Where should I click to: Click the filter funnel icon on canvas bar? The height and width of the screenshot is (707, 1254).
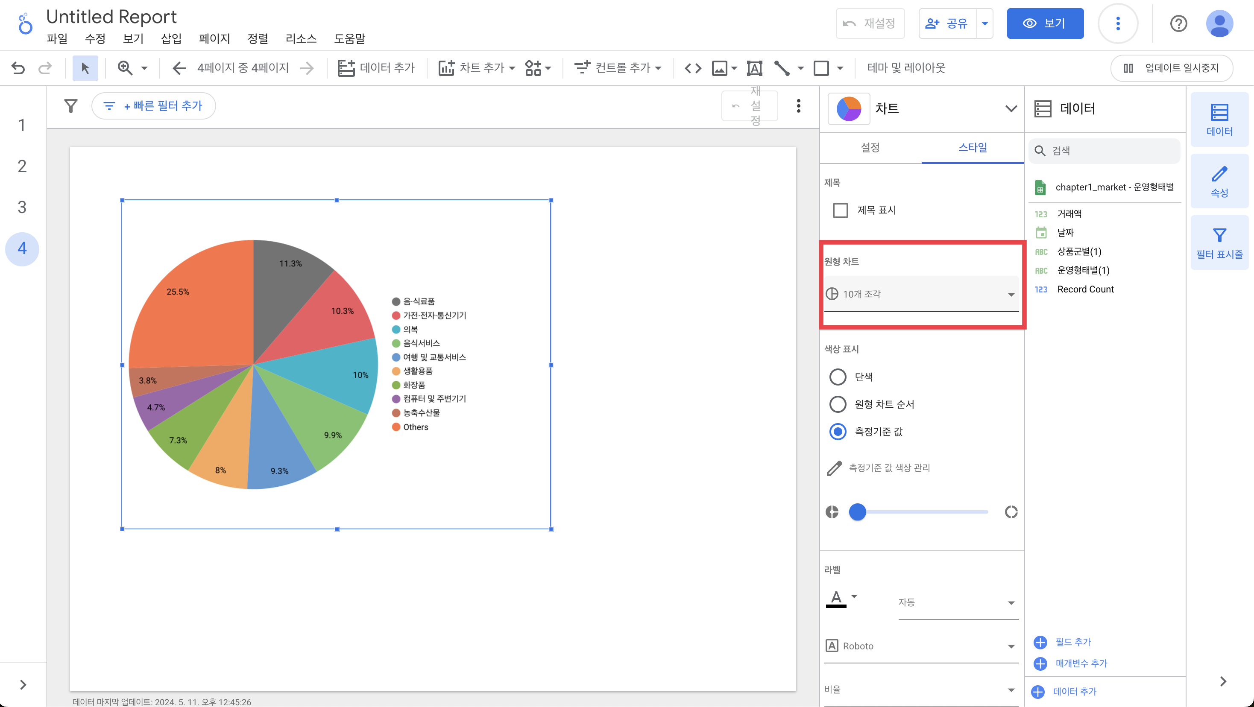(71, 105)
